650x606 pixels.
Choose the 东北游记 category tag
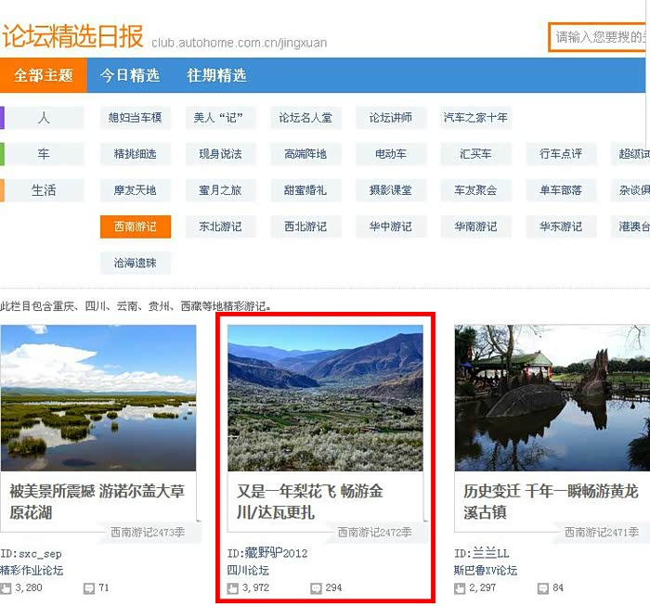[220, 226]
